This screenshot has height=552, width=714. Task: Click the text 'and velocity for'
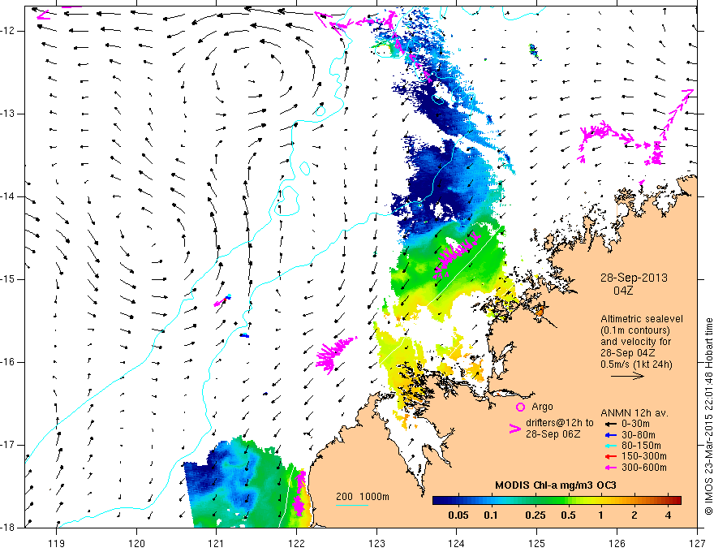coord(635,342)
